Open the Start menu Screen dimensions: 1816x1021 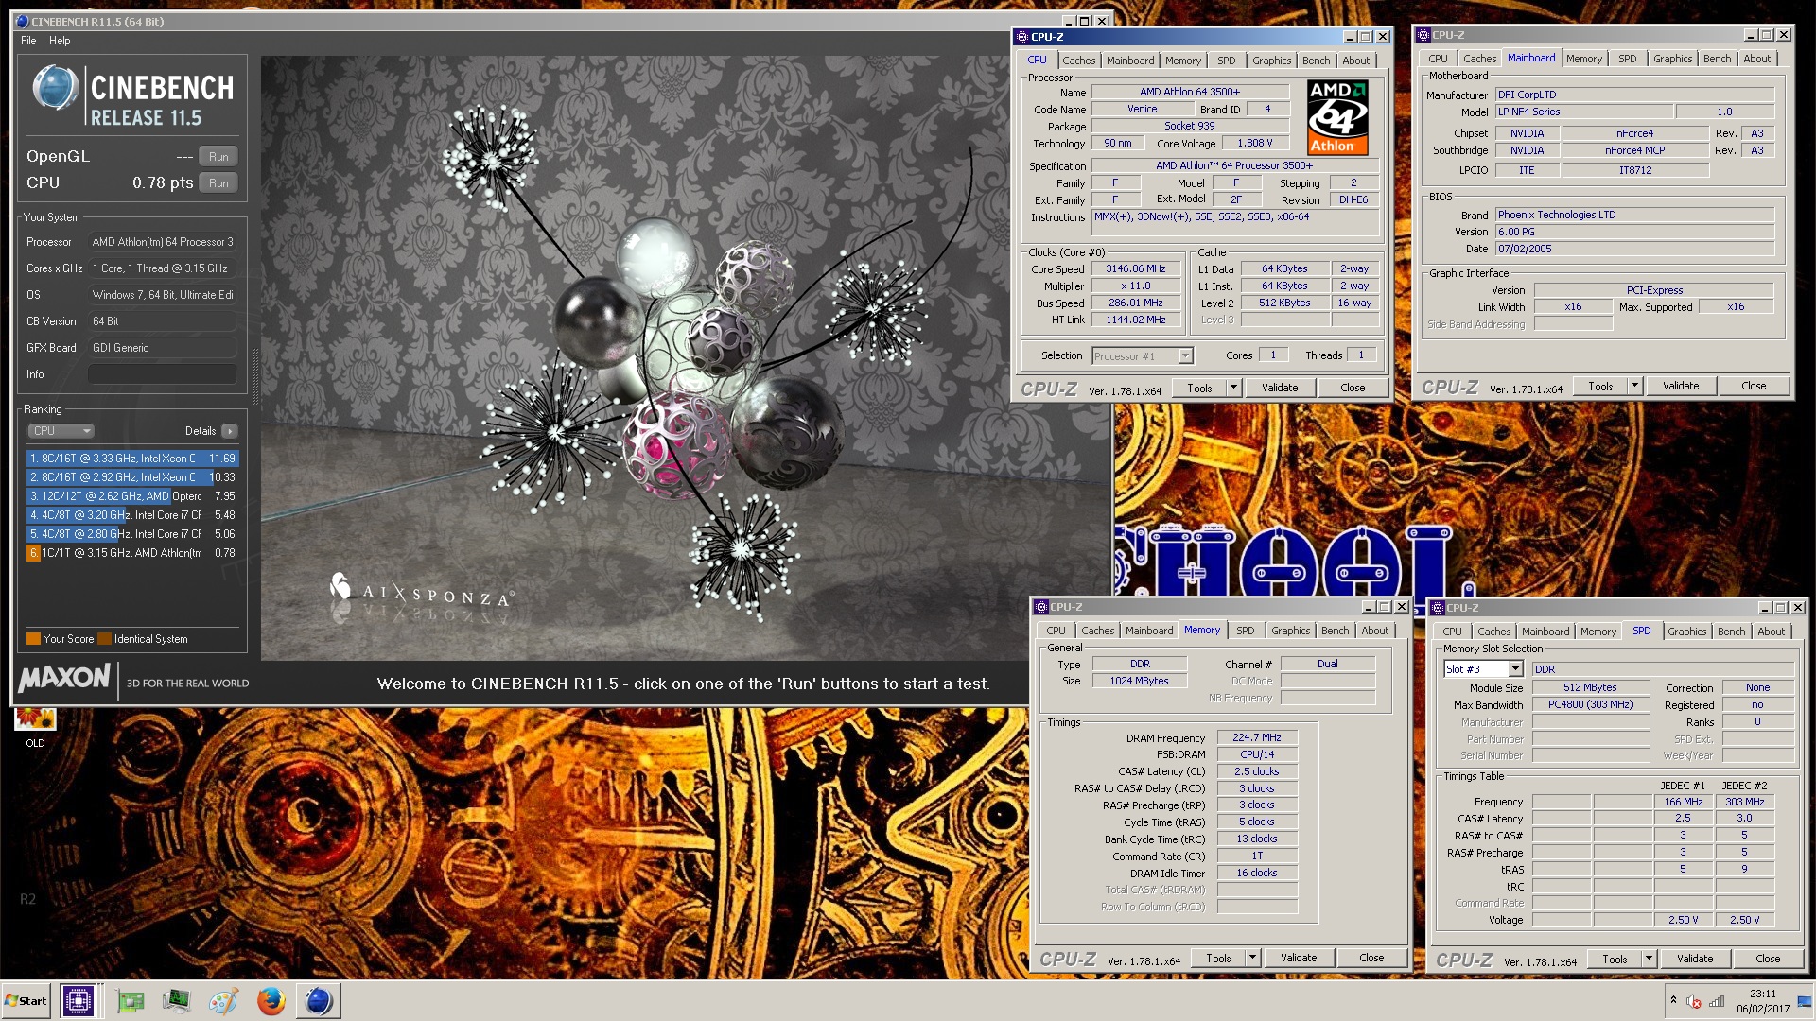tap(26, 1001)
